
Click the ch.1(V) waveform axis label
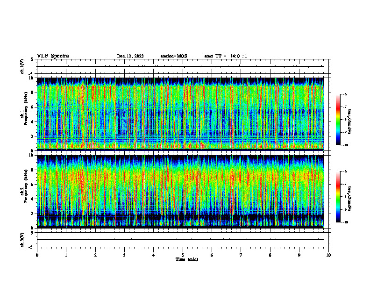tap(22, 66)
